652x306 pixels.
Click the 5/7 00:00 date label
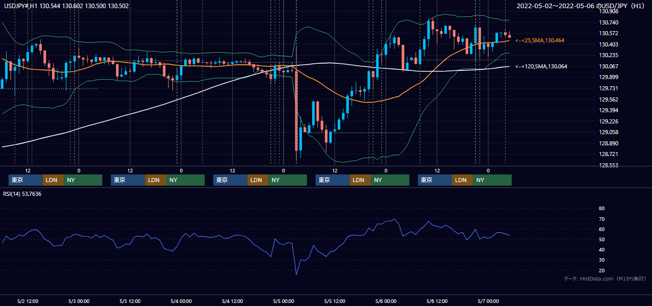click(x=488, y=301)
